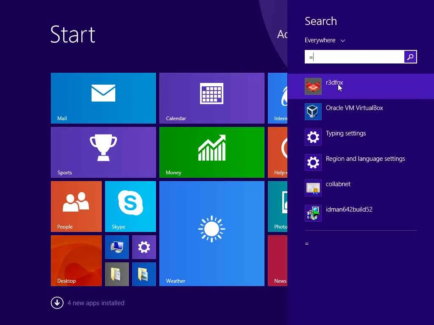Screen dimensions: 434x325
Task: Select the collabnet result text
Action: pos(338,184)
